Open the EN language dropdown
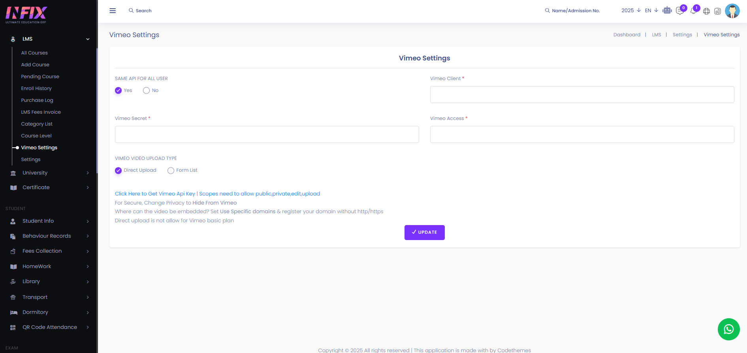The width and height of the screenshot is (747, 353). 651,10
